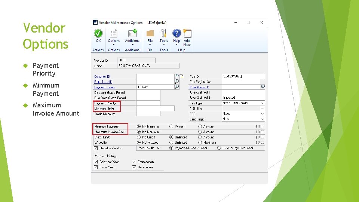The height and width of the screenshot is (202, 359).
Task: Open the Rate Type ID link label
Action: (x=103, y=82)
